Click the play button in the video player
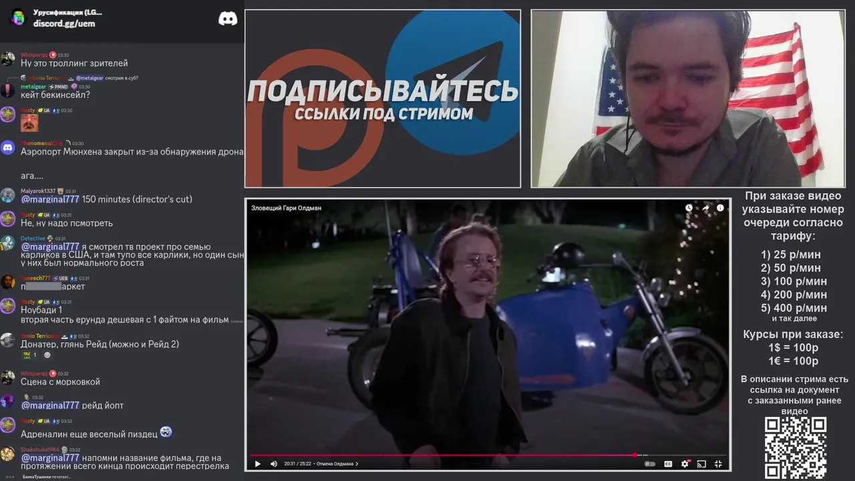855x481 pixels. (x=257, y=464)
